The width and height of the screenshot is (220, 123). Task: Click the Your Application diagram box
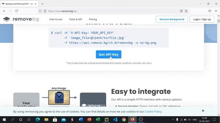(x=26, y=100)
